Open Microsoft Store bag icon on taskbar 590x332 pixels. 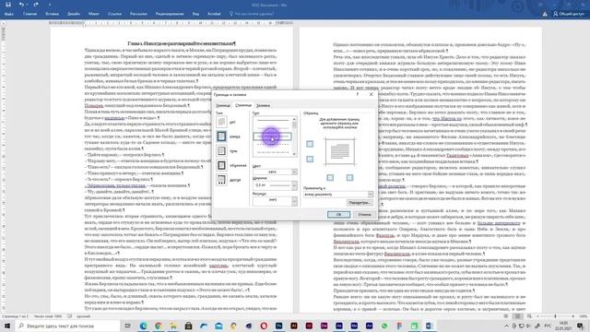188,326
